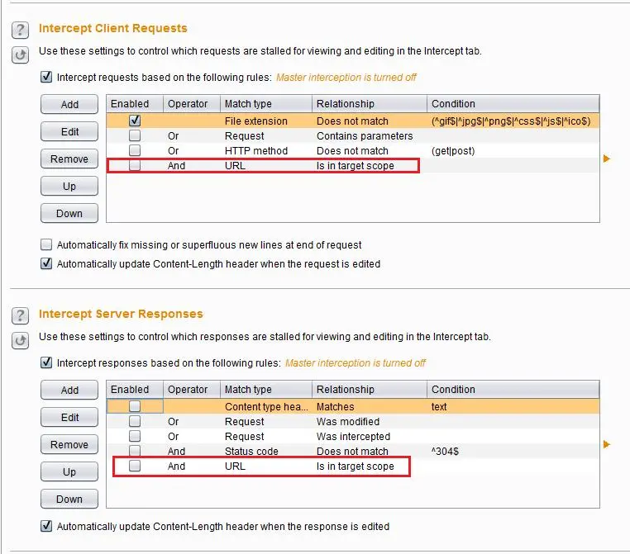This screenshot has width=630, height=554.
Task: Select the 'Status code' cell
Action: tap(266, 452)
